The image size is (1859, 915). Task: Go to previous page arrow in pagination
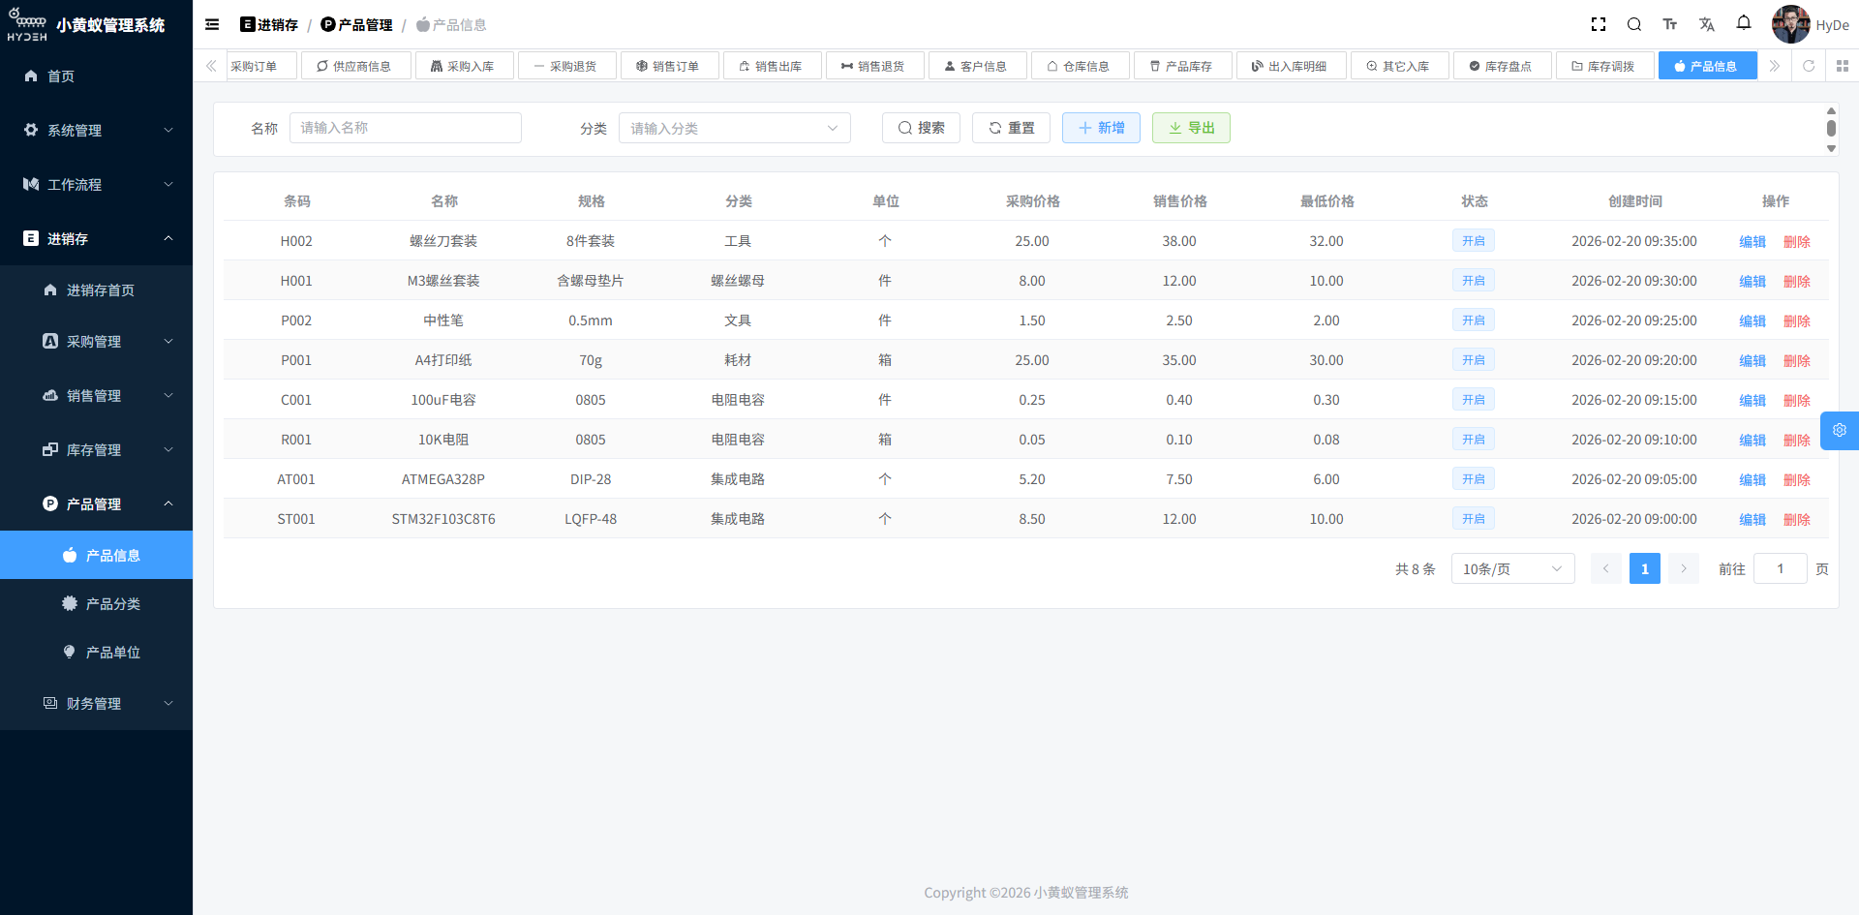tap(1605, 568)
